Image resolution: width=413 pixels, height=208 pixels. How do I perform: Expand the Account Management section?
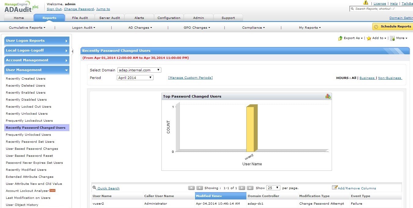coord(37,60)
